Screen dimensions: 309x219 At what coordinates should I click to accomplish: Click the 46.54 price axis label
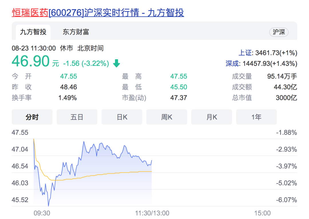click(x=20, y=166)
